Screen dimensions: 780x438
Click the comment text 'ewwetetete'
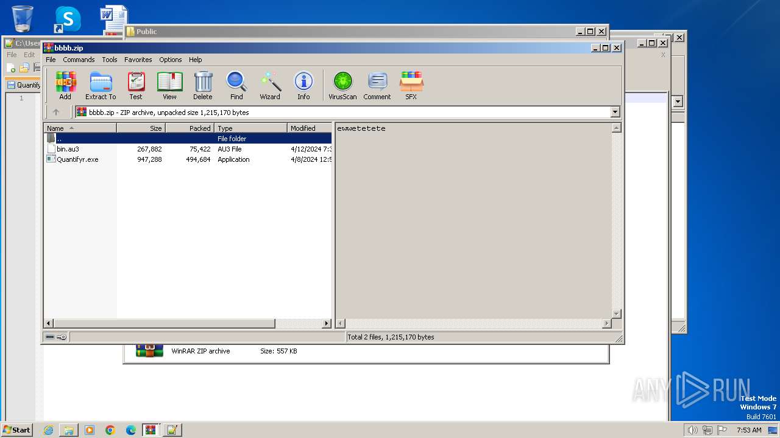click(x=361, y=128)
